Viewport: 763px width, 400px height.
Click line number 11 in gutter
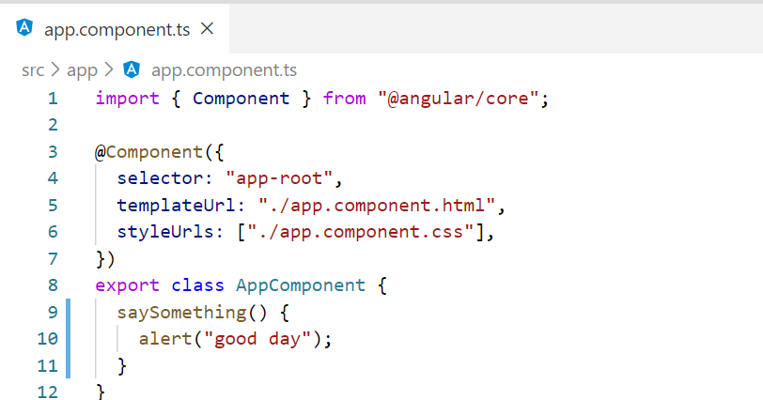pyautogui.click(x=48, y=365)
